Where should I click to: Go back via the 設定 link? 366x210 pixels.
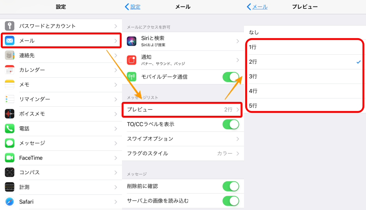coord(132,7)
